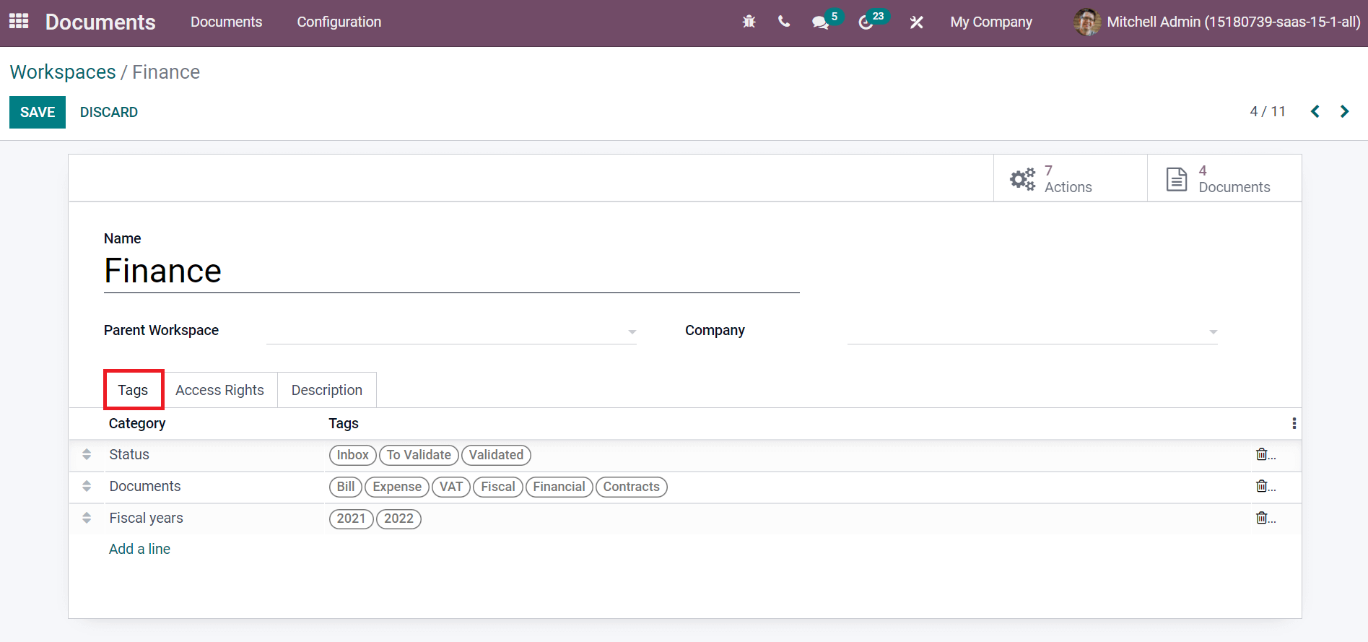Open the phone call icon
This screenshot has width=1368, height=642.
point(784,22)
